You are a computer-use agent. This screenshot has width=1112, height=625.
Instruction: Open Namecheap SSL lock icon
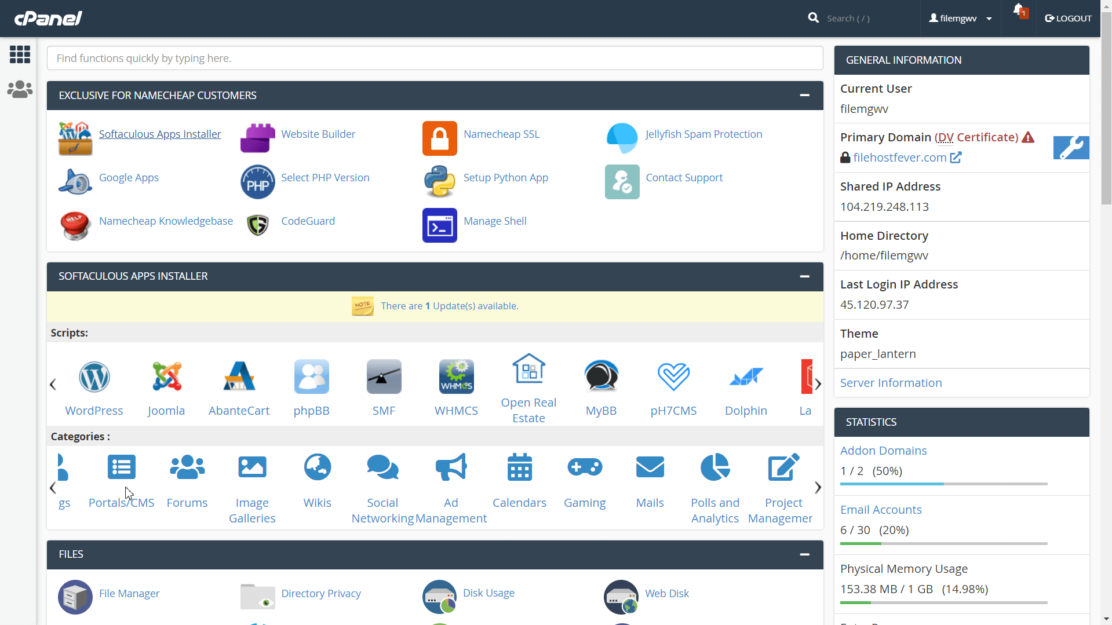pos(440,138)
